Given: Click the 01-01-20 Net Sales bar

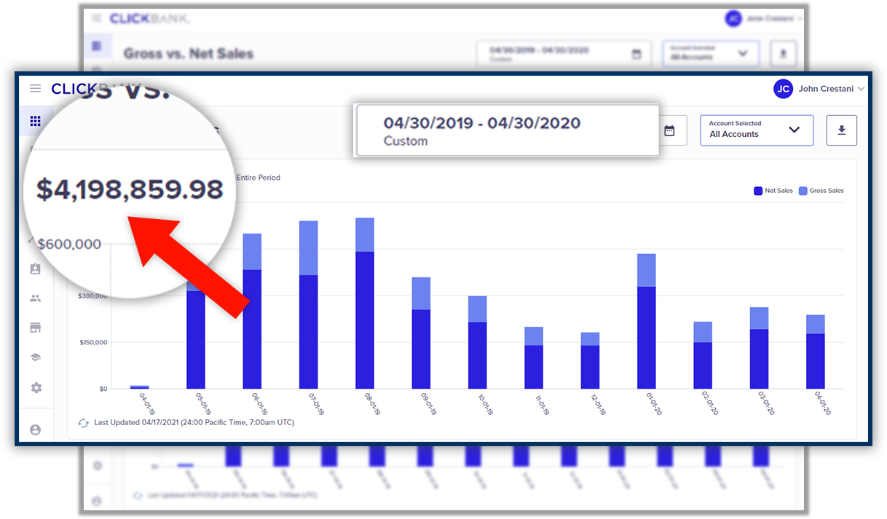Looking at the screenshot, I should click(x=647, y=338).
